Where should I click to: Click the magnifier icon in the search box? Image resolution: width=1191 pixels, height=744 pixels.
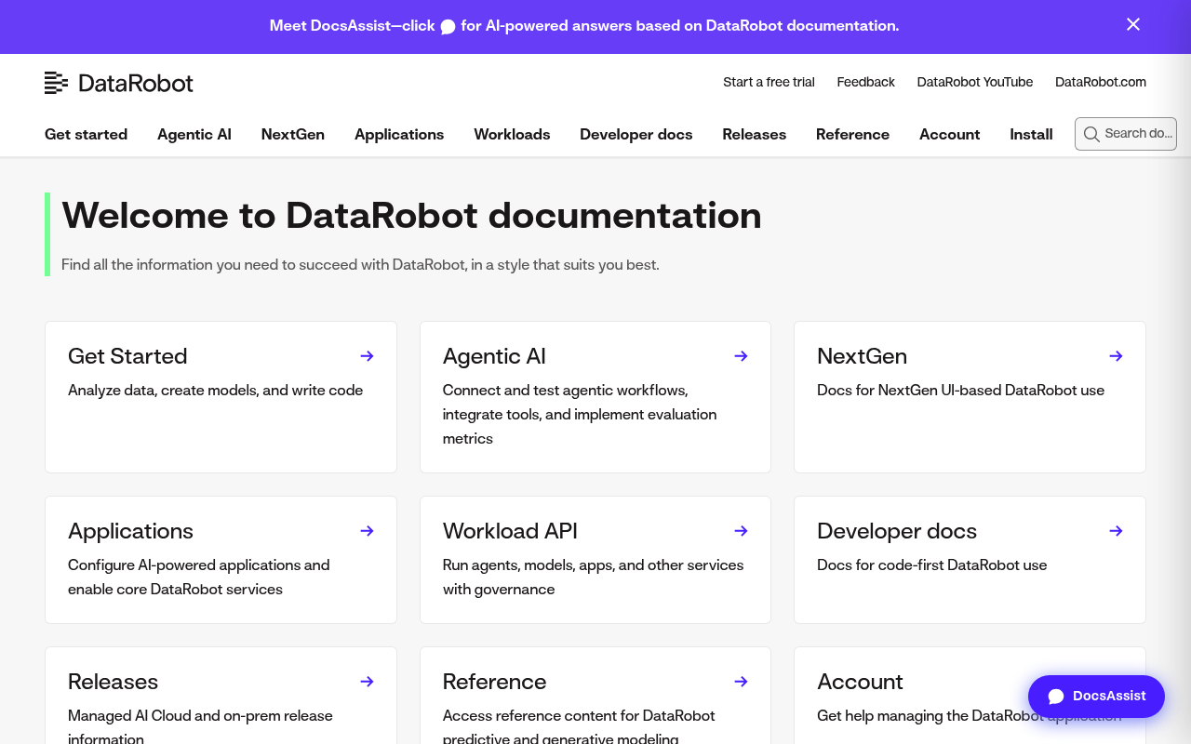pyautogui.click(x=1091, y=134)
